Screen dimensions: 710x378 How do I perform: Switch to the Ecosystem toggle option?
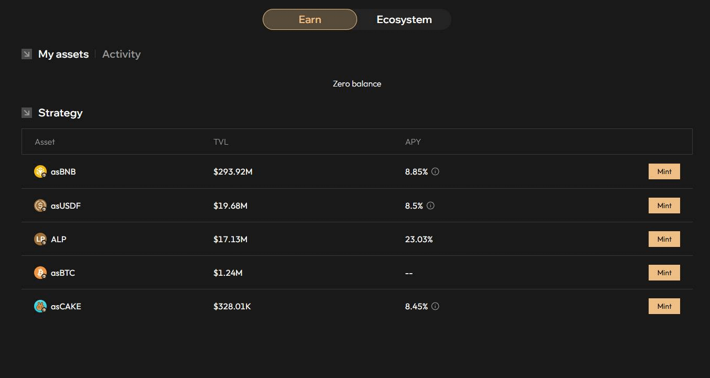pos(404,19)
